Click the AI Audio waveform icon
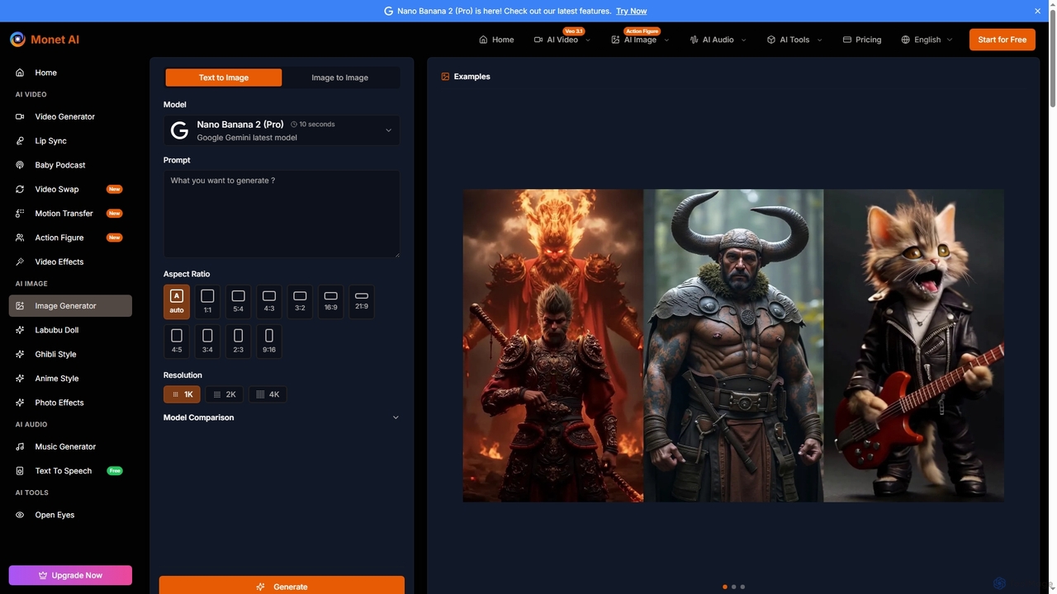 (694, 40)
